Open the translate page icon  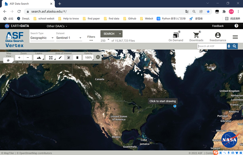point(187,11)
